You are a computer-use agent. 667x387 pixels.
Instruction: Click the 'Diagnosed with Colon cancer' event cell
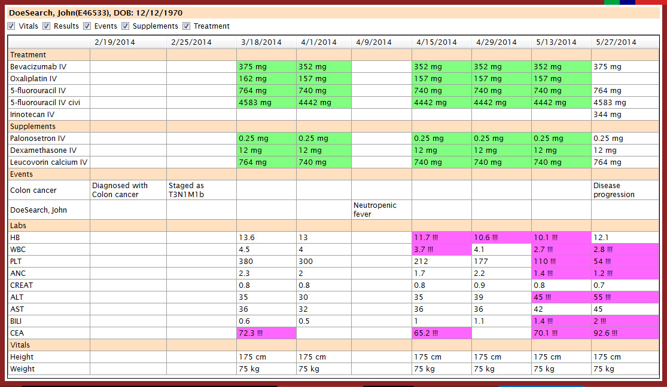click(x=128, y=191)
